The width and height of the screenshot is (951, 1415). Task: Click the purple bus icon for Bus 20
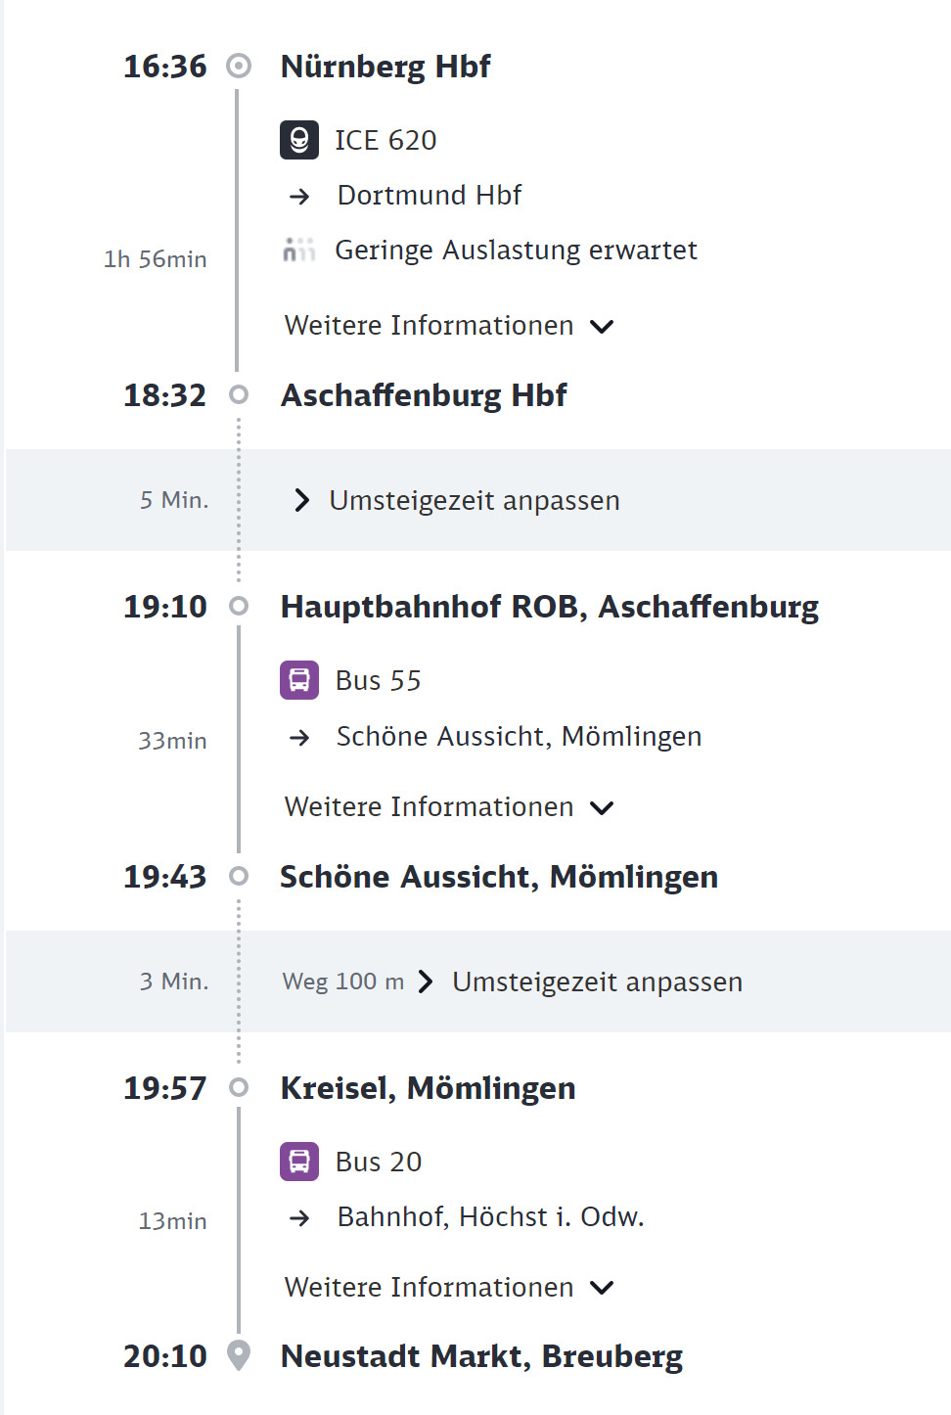click(299, 1162)
